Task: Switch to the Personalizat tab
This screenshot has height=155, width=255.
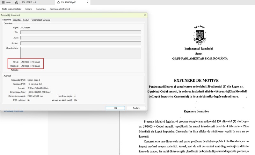Action: [36, 20]
